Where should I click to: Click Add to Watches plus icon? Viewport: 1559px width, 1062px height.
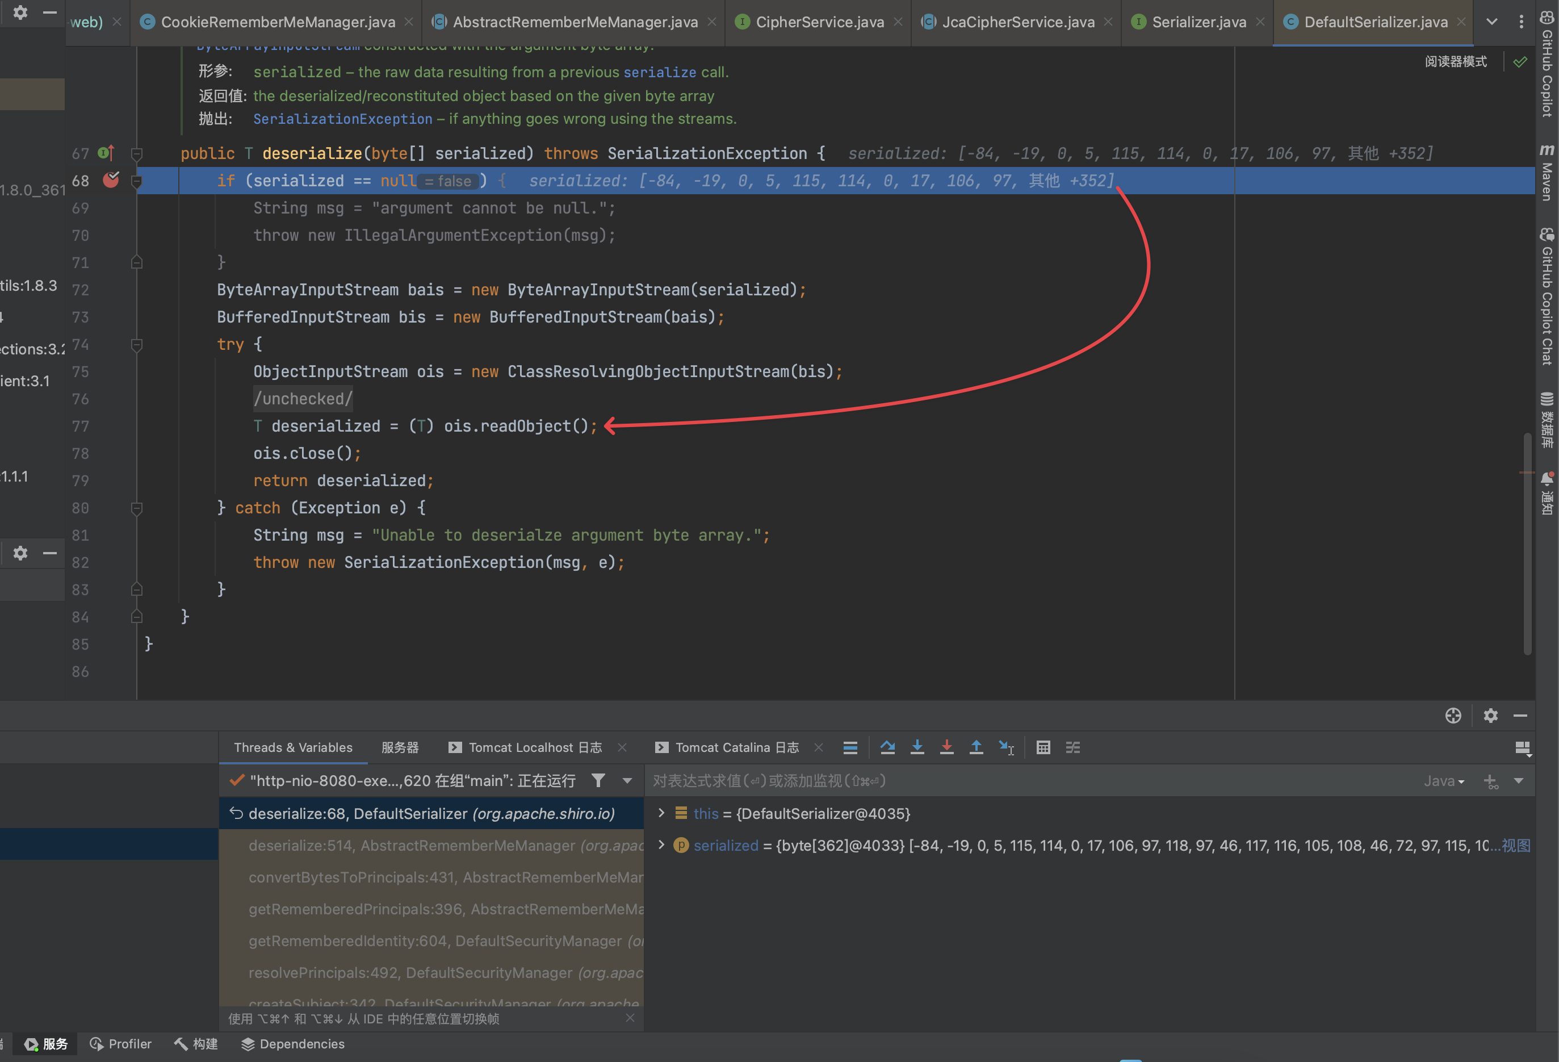pyautogui.click(x=1490, y=781)
